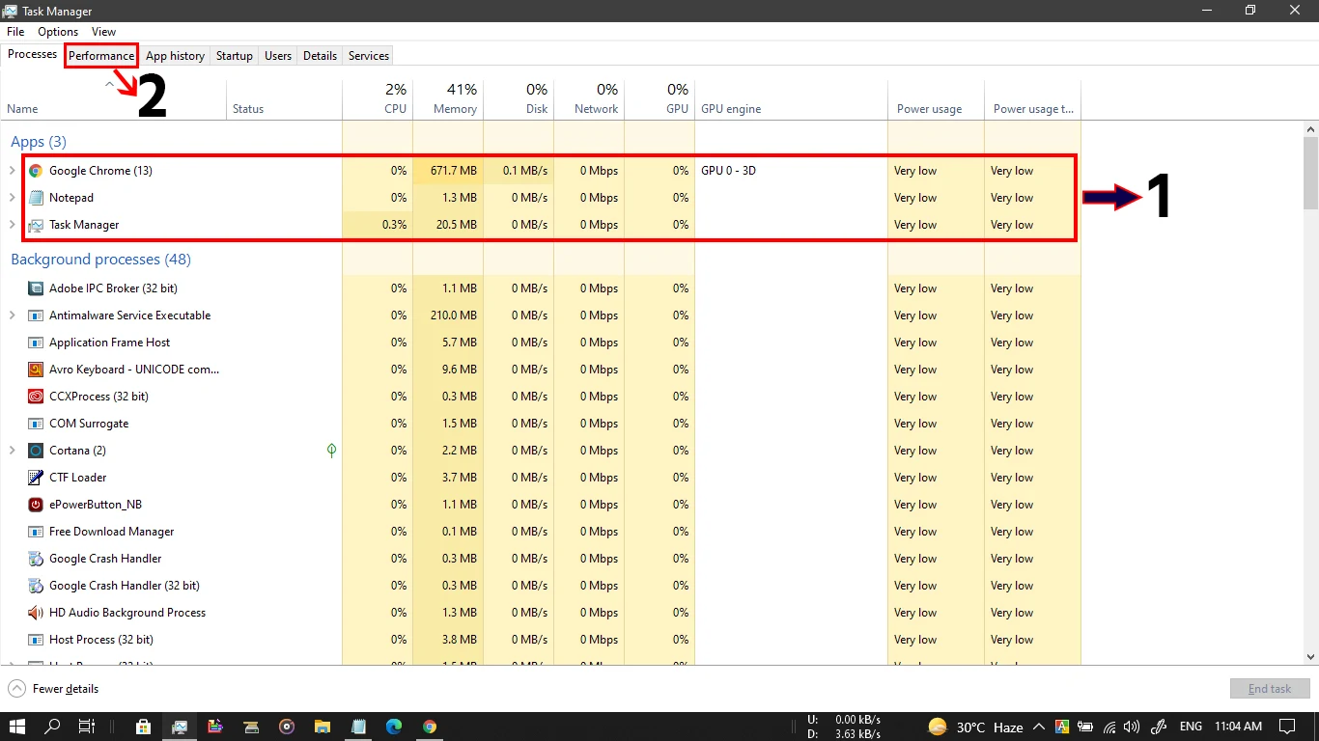Open the Users tab
1319x741 pixels.
click(x=278, y=56)
